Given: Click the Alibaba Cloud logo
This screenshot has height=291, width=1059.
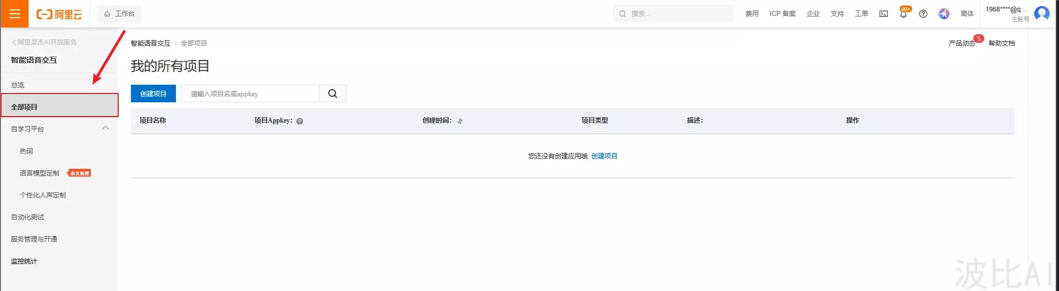Looking at the screenshot, I should pyautogui.click(x=59, y=14).
